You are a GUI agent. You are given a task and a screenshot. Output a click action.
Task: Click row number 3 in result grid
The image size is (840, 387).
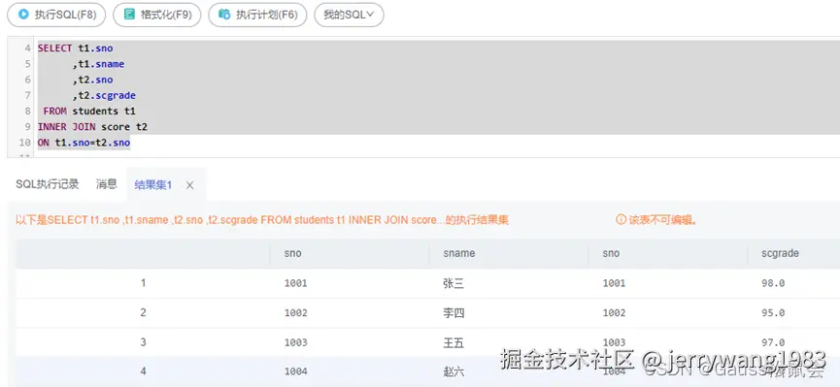143,341
